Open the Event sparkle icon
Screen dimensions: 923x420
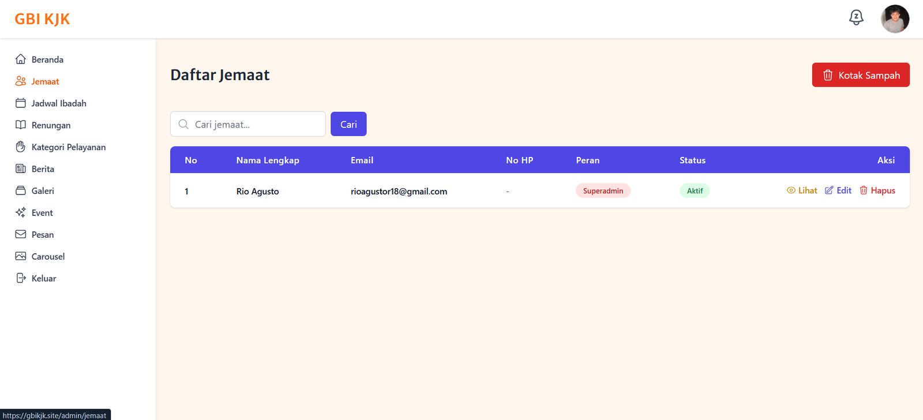coord(21,213)
